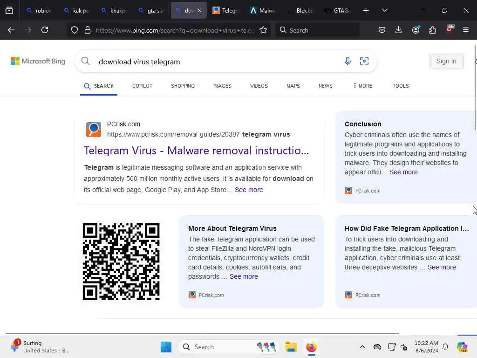Open Windows Start menu
Image resolution: width=477 pixels, height=358 pixels.
166,347
